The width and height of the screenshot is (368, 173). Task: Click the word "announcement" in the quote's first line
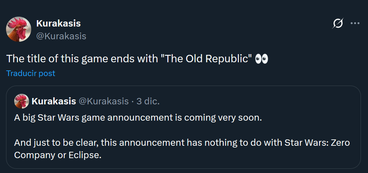coord(140,118)
